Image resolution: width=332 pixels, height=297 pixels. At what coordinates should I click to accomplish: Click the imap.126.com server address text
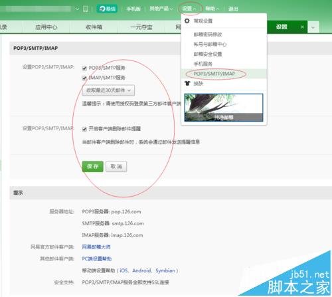pos(127,235)
